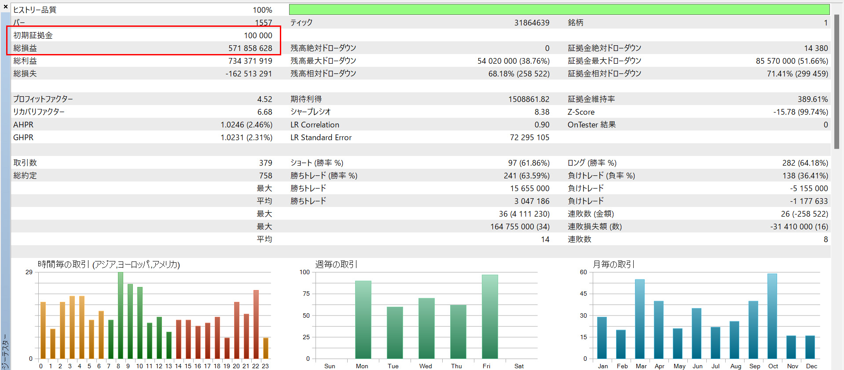Screen dimensions: 844x370
Task: Click the largest losing trade value -5 155 000
Action: coord(809,188)
